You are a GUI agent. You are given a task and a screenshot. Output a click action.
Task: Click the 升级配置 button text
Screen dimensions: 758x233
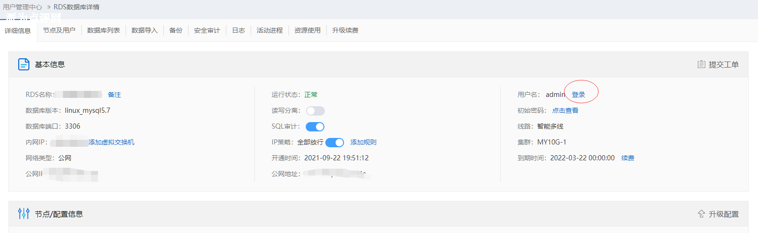[724, 214]
